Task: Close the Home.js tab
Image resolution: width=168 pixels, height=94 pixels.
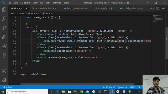Action: [27, 8]
